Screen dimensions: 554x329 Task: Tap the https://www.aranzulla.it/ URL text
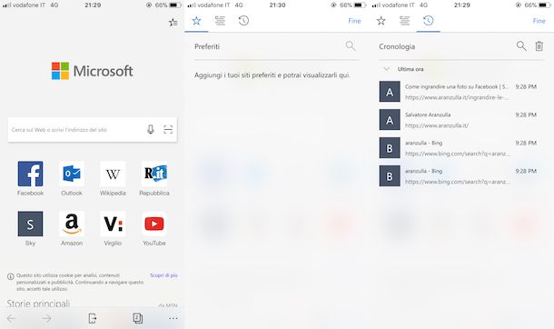coord(437,125)
